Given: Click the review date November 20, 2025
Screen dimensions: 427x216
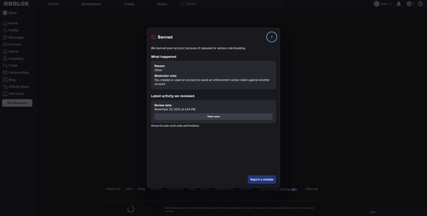Looking at the screenshot, I should pyautogui.click(x=175, y=109).
